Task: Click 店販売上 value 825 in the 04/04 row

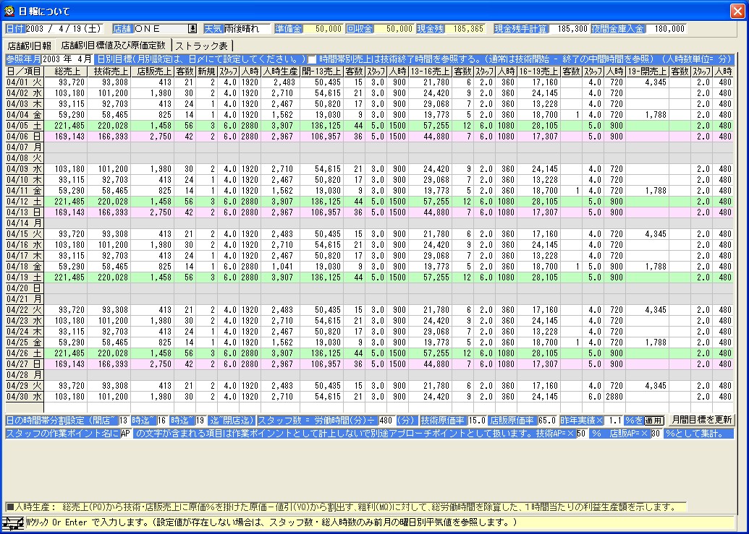Action: [153, 115]
